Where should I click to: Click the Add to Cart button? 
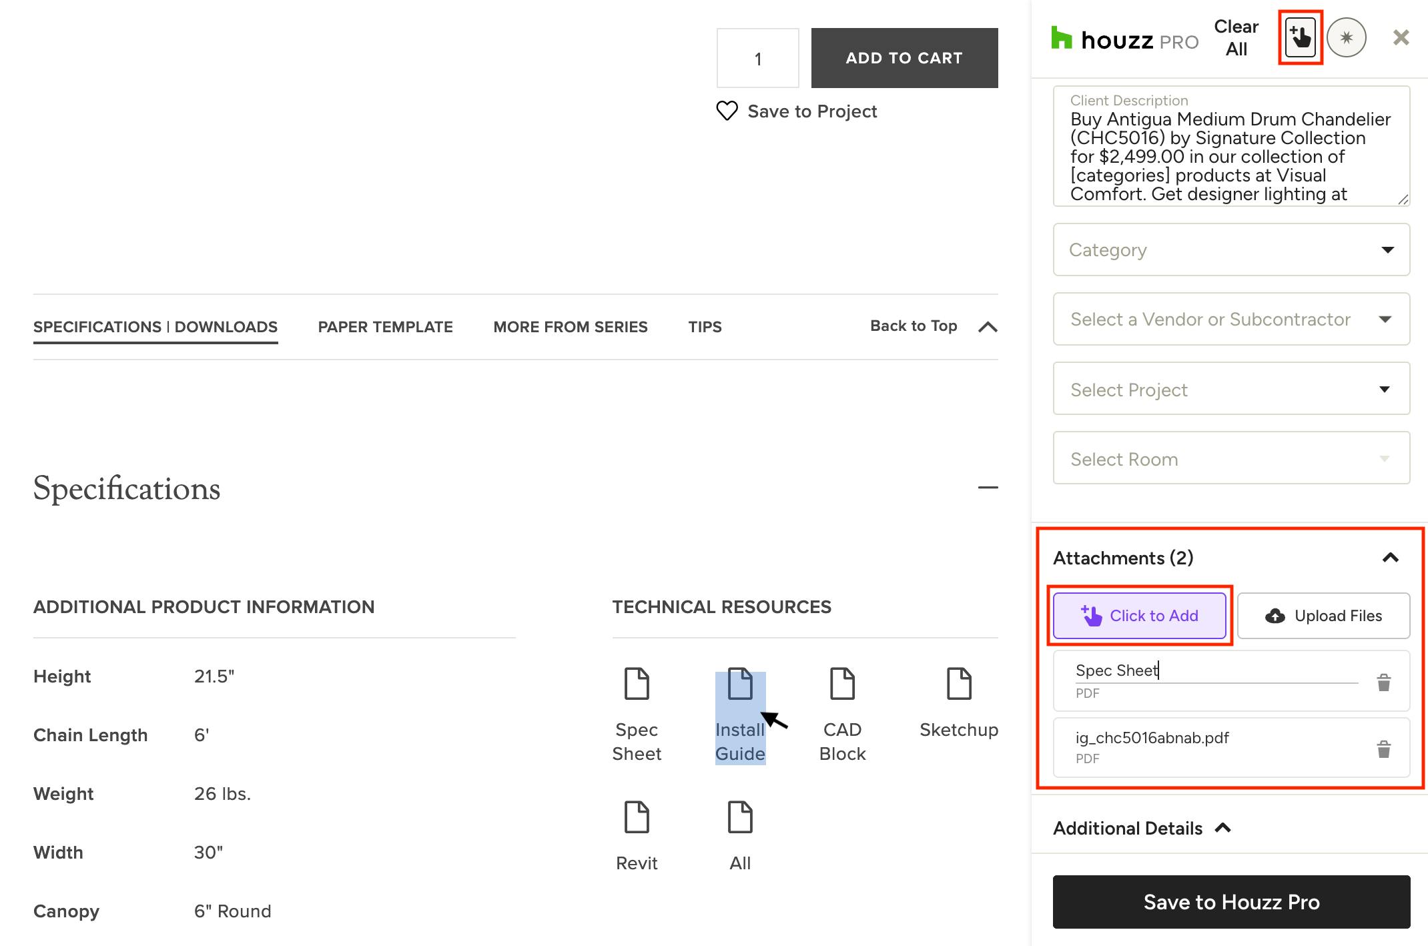904,58
